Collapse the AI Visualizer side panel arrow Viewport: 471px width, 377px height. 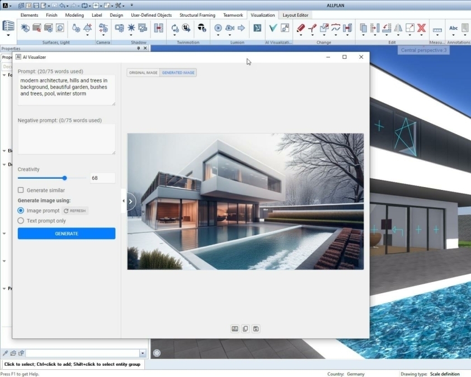[124, 201]
